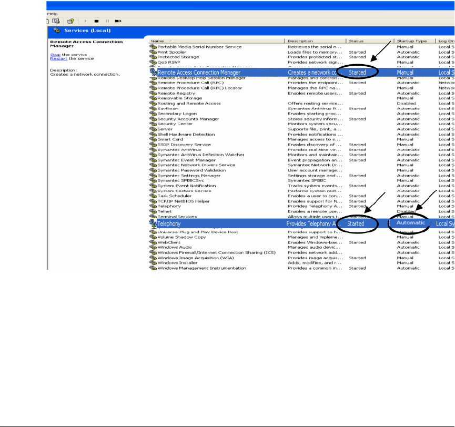Click the Start Service play icon

pos(86,21)
